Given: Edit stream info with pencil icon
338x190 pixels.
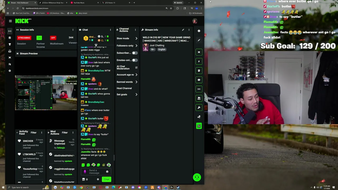Looking at the screenshot, I should coord(183,30).
